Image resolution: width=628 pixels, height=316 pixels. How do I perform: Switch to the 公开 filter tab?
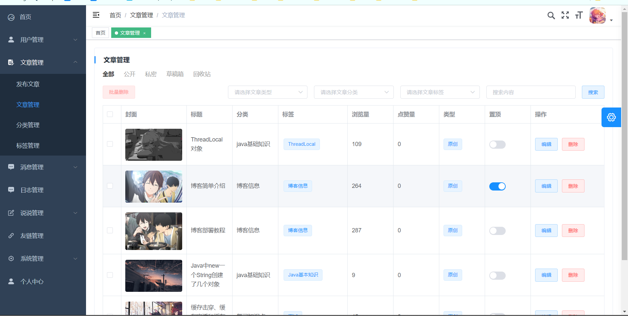coord(130,74)
